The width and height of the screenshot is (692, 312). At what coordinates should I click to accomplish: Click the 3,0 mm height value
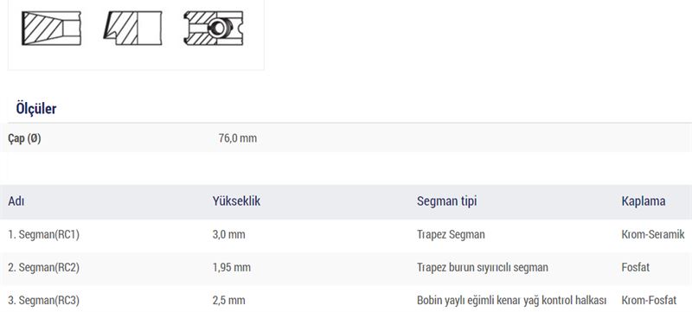pyautogui.click(x=228, y=235)
